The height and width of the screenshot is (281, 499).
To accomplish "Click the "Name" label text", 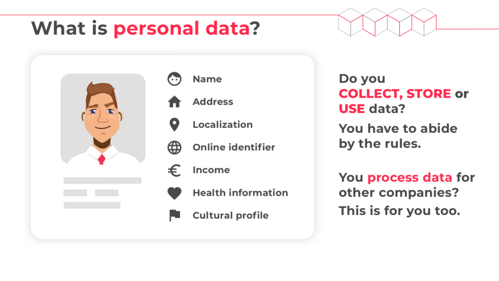I will pos(207,79).
